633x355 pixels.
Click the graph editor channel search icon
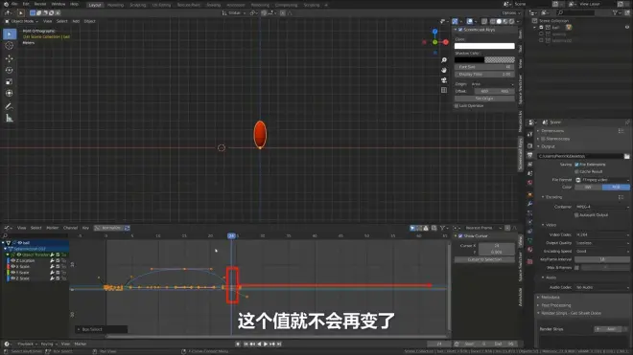(5, 235)
